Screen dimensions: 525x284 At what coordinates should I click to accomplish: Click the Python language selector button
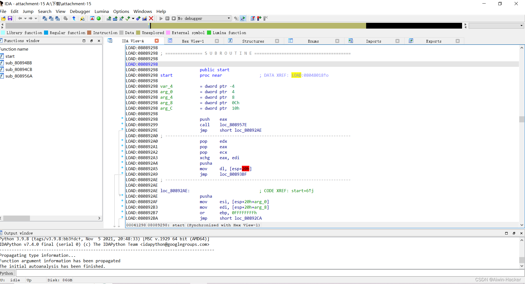point(7,273)
